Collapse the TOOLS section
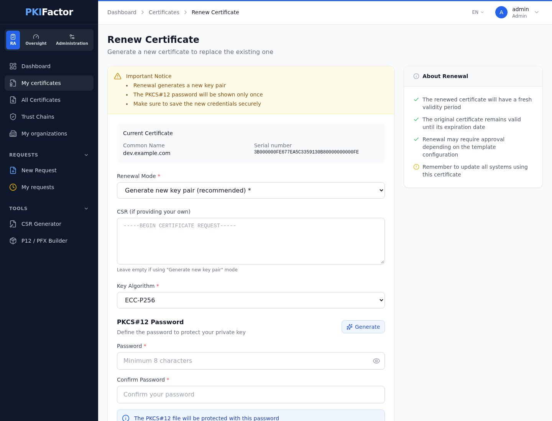The image size is (552, 421). coord(86,209)
